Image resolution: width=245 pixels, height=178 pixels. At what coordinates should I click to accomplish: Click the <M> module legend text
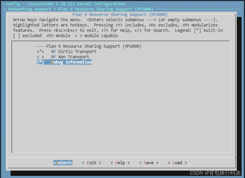[58, 36]
